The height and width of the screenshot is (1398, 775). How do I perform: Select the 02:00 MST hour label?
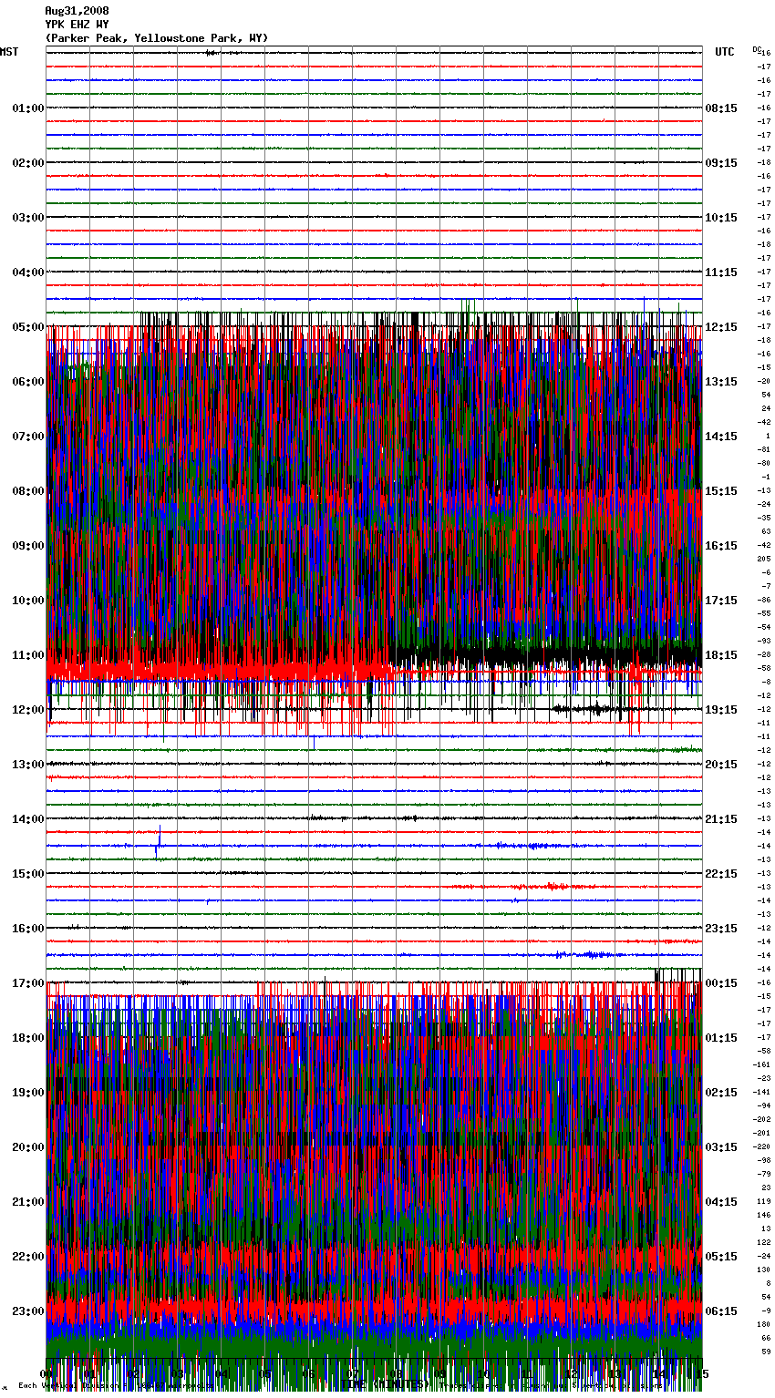pos(27,163)
